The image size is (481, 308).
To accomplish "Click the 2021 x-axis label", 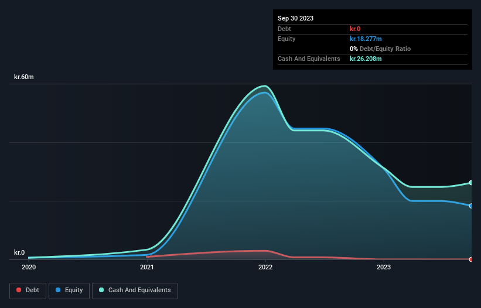I will click(147, 267).
